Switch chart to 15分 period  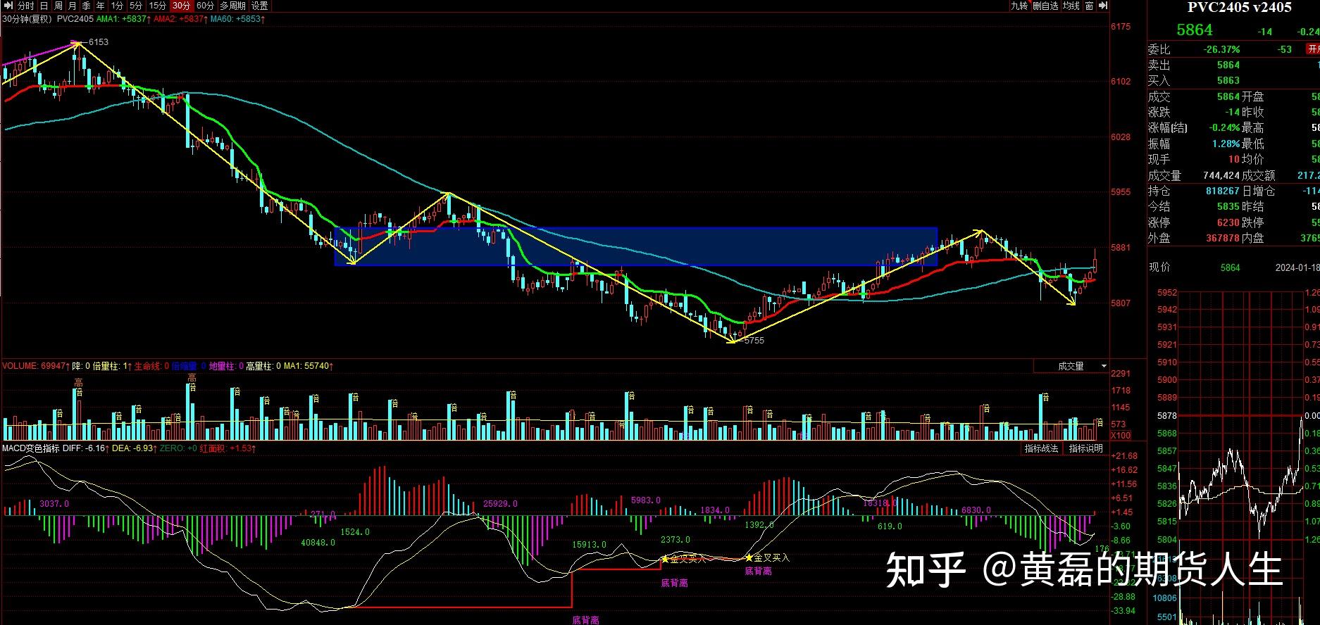[158, 6]
